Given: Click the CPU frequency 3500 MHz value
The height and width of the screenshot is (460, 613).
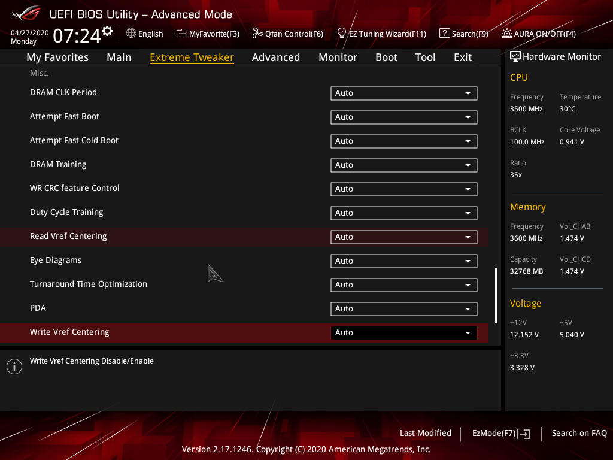Looking at the screenshot, I should click(x=526, y=109).
